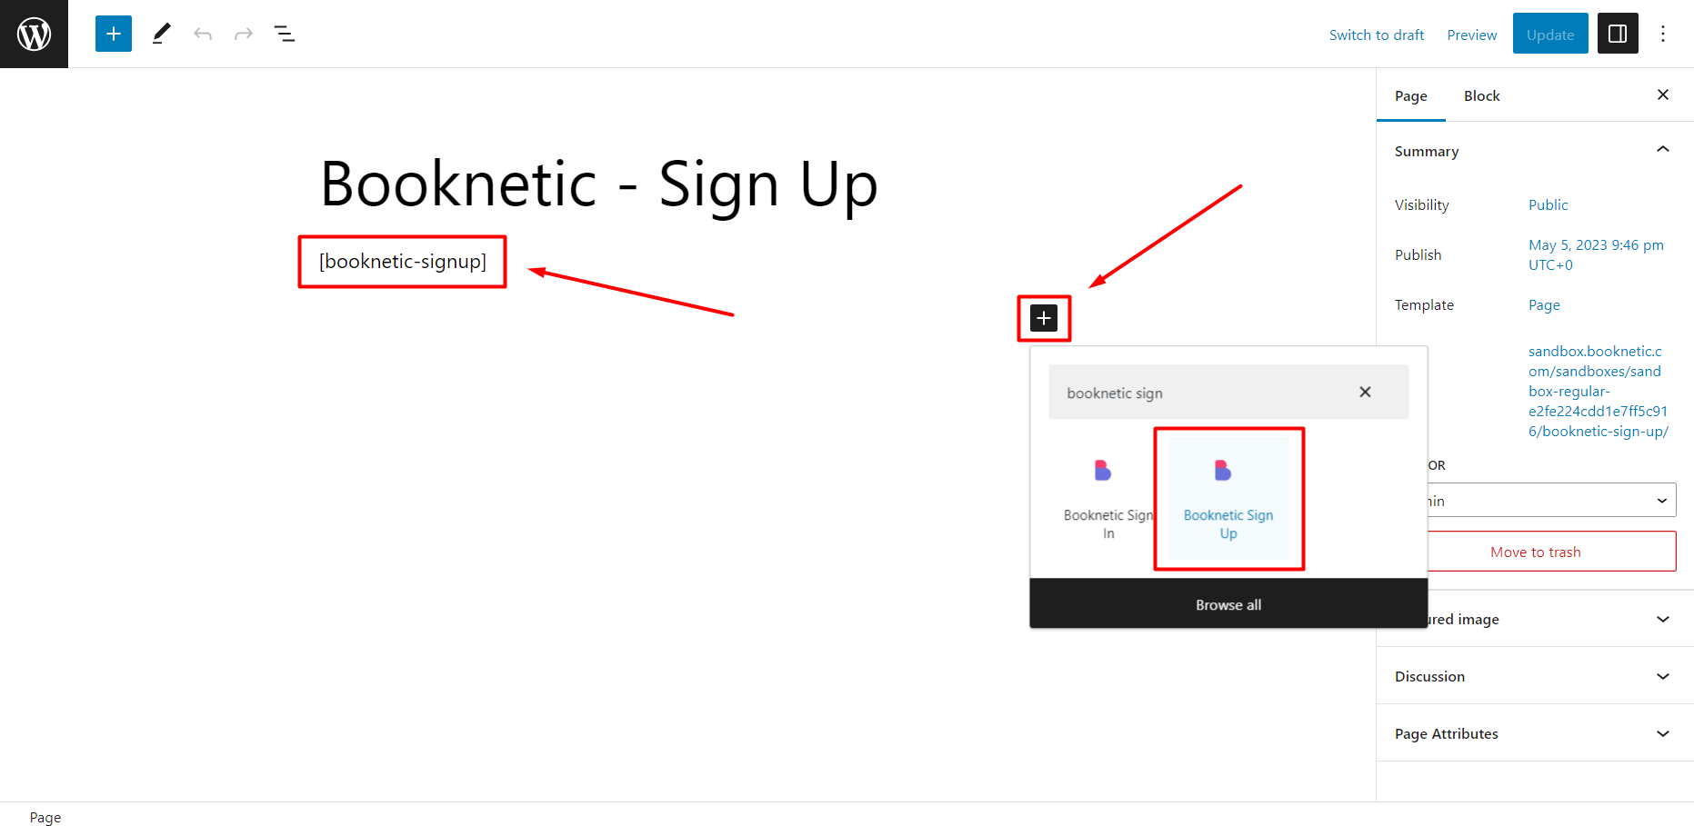Screen dimensions: 1694x826
Task: Select the Booknetic Sign Up block icon
Action: (x=1228, y=471)
